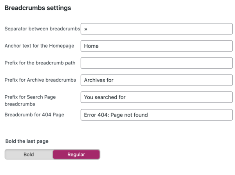Screen dimensions: 235x175
Task: Click the 'Breadcrumb for 404 Page' label
Action: pyautogui.click(x=34, y=114)
